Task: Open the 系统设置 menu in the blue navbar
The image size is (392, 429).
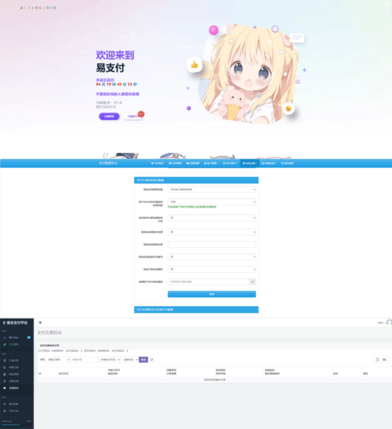Action: 250,163
